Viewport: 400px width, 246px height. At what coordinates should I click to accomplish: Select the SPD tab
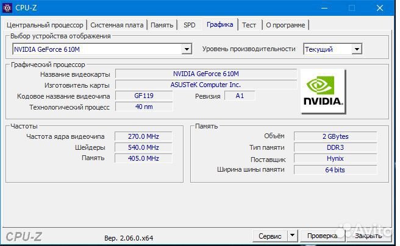click(190, 25)
